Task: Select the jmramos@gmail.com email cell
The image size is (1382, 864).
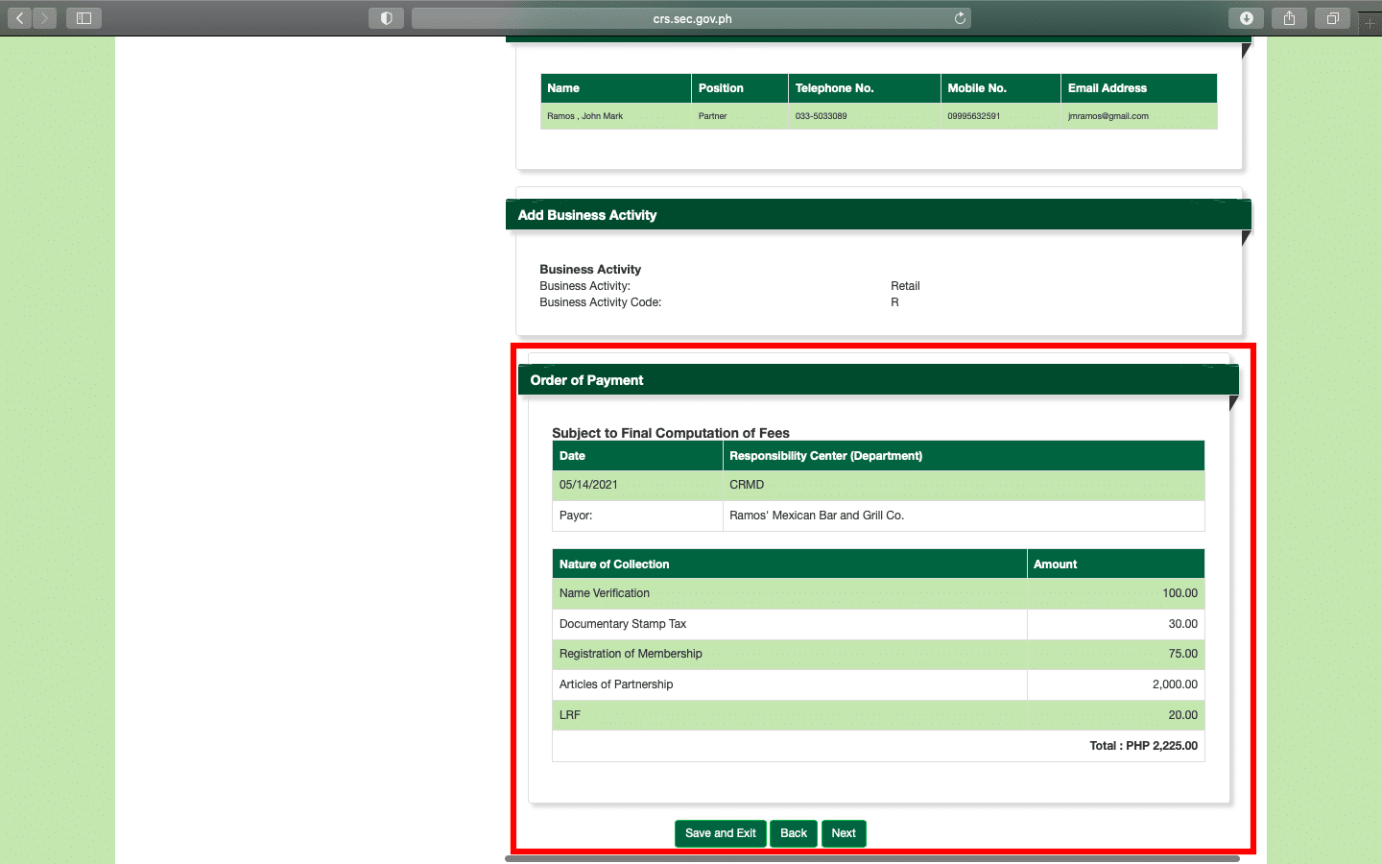Action: click(1108, 116)
